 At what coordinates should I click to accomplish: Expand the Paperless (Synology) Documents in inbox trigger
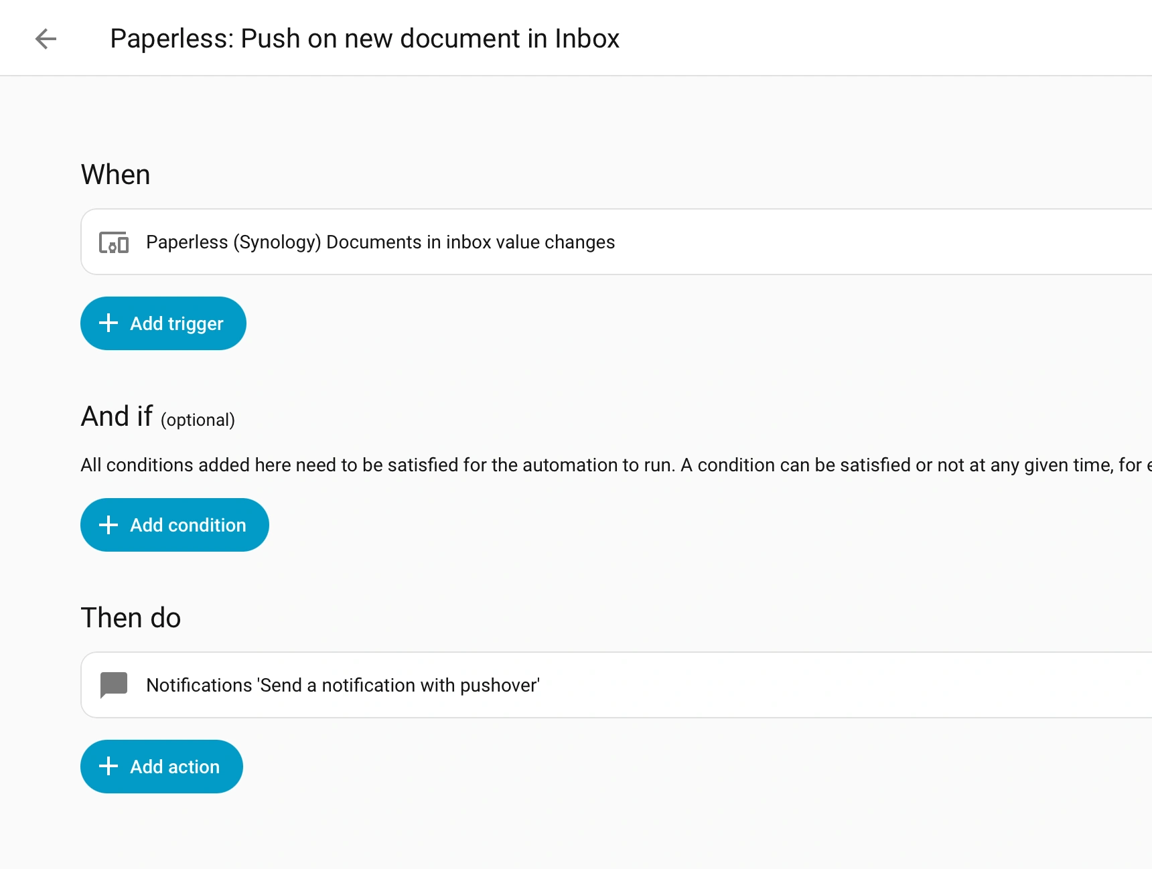(x=380, y=242)
